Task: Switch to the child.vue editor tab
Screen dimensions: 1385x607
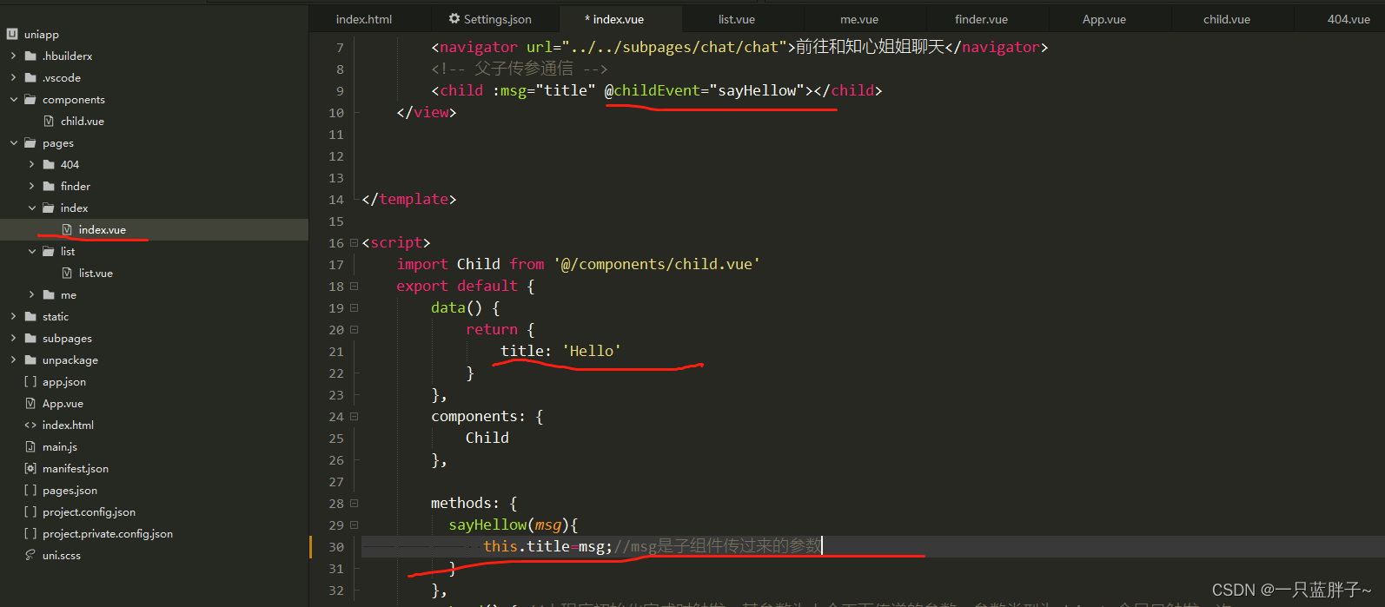Action: (1227, 19)
